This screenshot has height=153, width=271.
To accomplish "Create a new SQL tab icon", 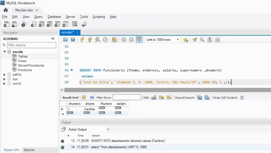I will pos(7,24).
